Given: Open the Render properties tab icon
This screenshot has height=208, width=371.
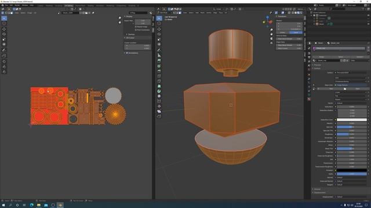Looking at the screenshot, I should (x=309, y=53).
